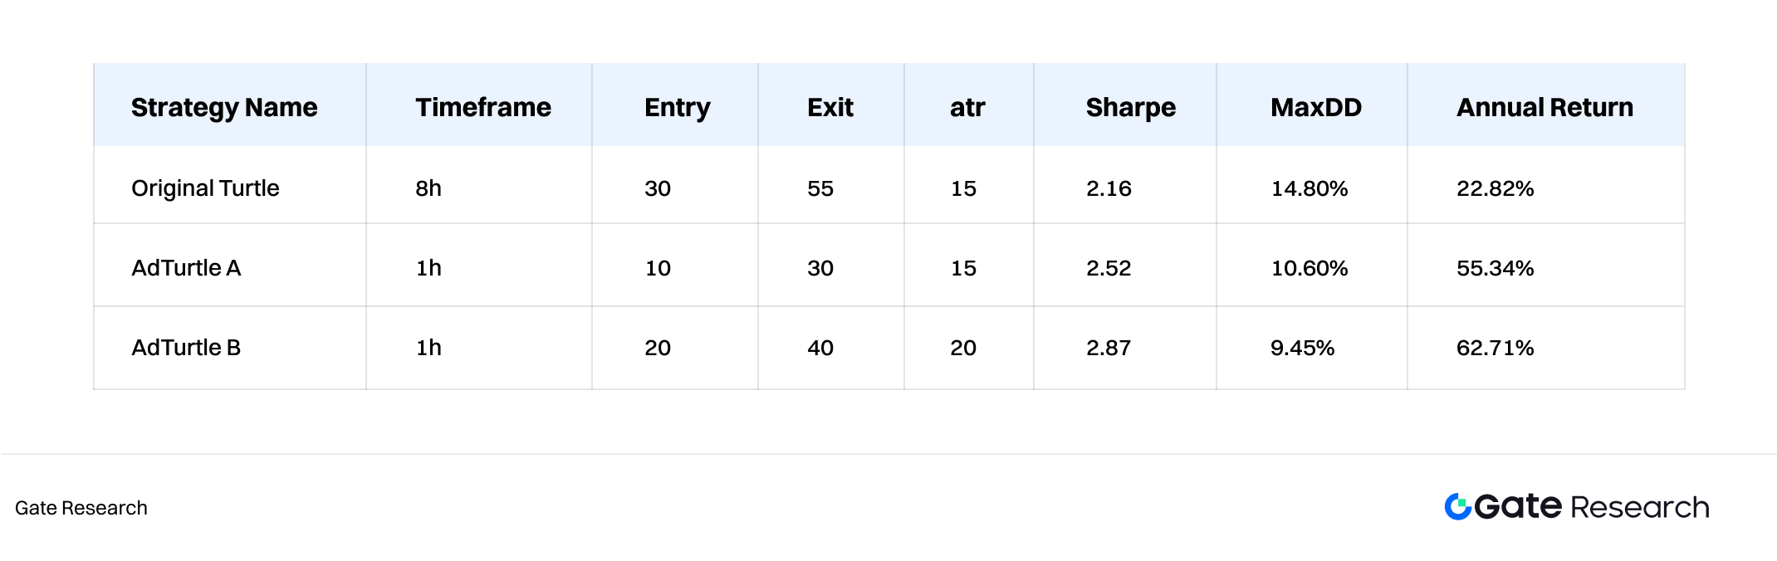Click the 2.87 Sharpe value
The image size is (1777, 561).
[1109, 348]
